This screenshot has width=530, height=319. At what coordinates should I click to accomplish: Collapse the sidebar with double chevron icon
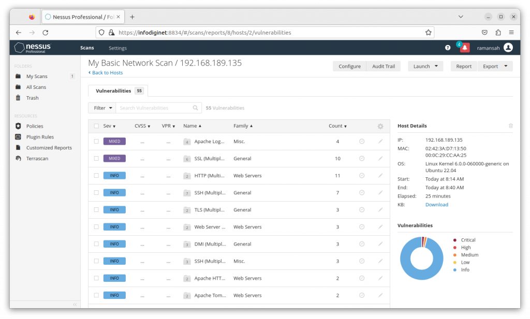point(75,305)
